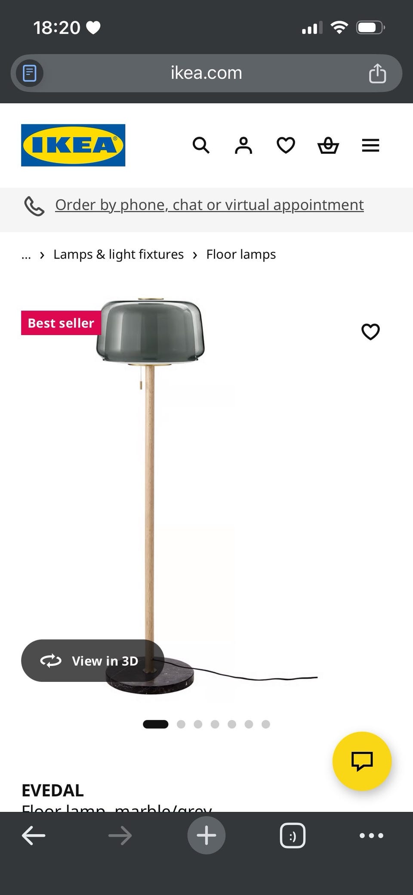This screenshot has width=413, height=895.
Task: Tap the ikea.com address bar
Action: click(x=206, y=73)
